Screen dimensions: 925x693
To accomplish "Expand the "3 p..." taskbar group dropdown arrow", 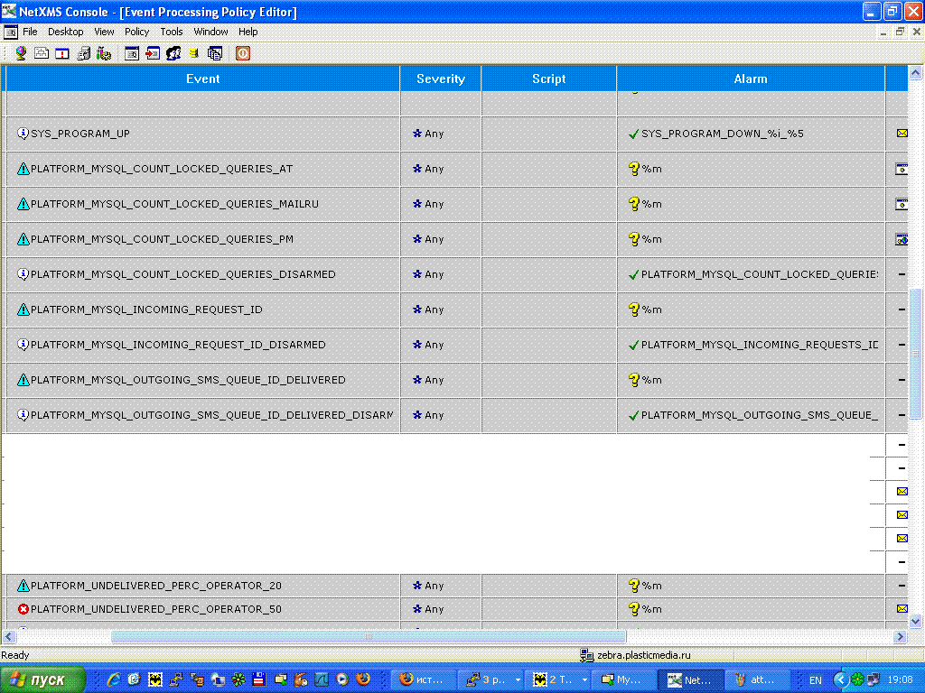I will pos(518,679).
